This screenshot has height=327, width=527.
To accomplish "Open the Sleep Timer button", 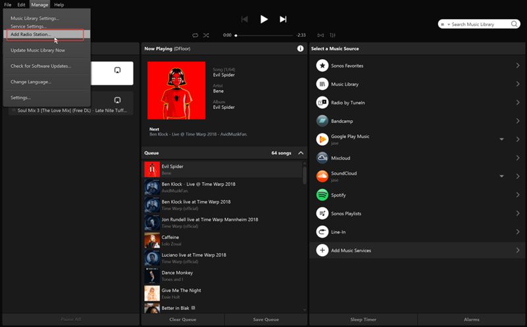I will pyautogui.click(x=363, y=319).
